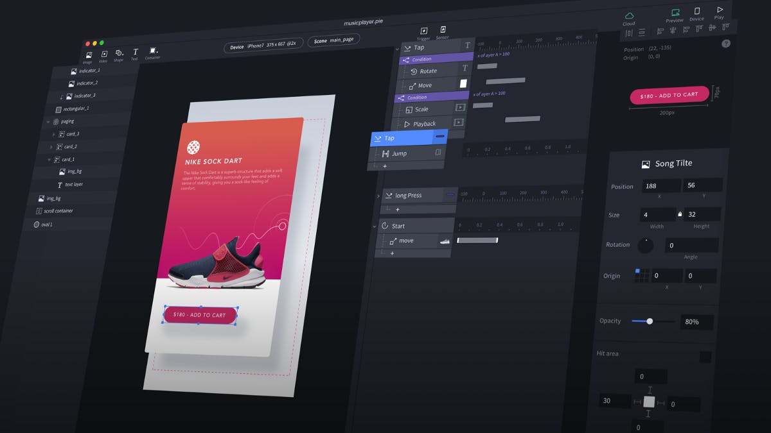Image resolution: width=771 pixels, height=433 pixels.
Task: Select the Container tool icon
Action: click(x=153, y=51)
